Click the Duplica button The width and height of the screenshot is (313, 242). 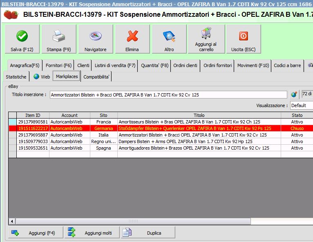[x=148, y=233]
